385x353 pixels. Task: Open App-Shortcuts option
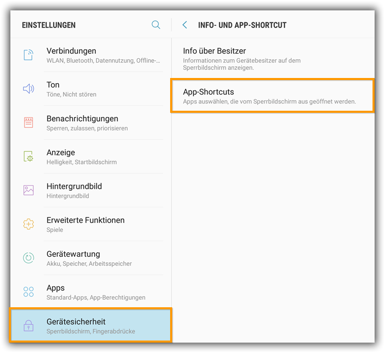point(272,96)
